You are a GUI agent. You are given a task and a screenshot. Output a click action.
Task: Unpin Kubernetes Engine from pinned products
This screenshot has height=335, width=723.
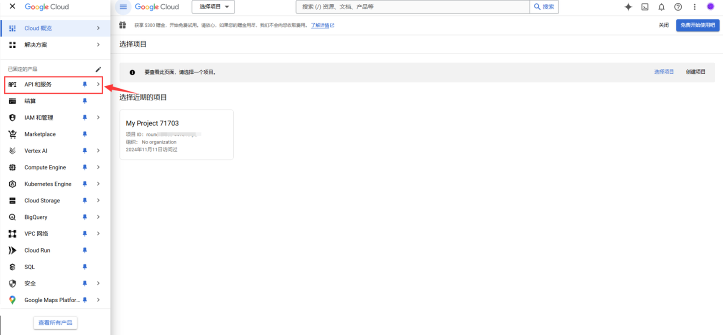(x=85, y=184)
